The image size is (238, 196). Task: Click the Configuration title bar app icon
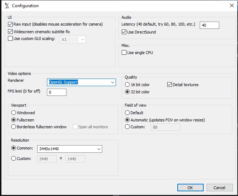tap(7, 6)
